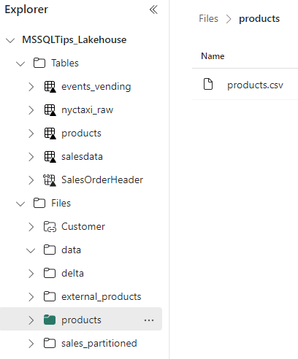Expand the products table chevron

click(31, 134)
